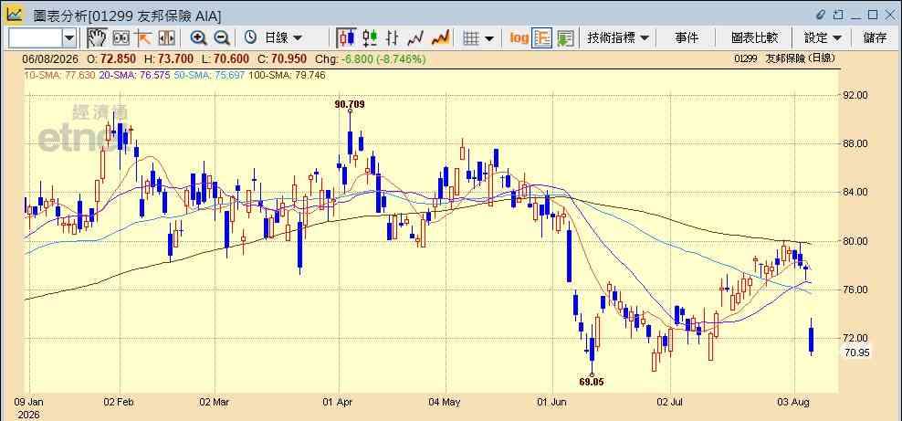Click the horizontal fit-width icon
The width and height of the screenshot is (902, 421).
tap(166, 38)
